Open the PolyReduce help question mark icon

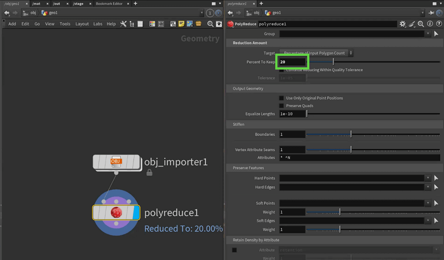click(x=438, y=24)
